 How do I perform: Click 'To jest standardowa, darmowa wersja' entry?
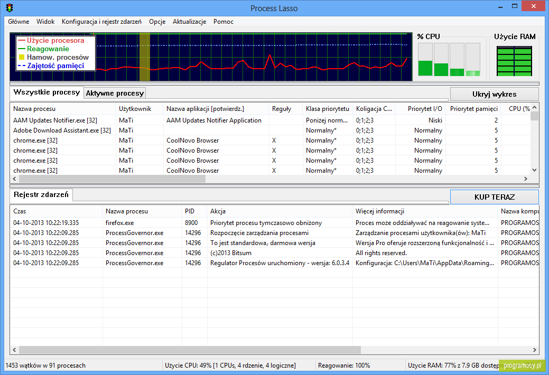263,243
